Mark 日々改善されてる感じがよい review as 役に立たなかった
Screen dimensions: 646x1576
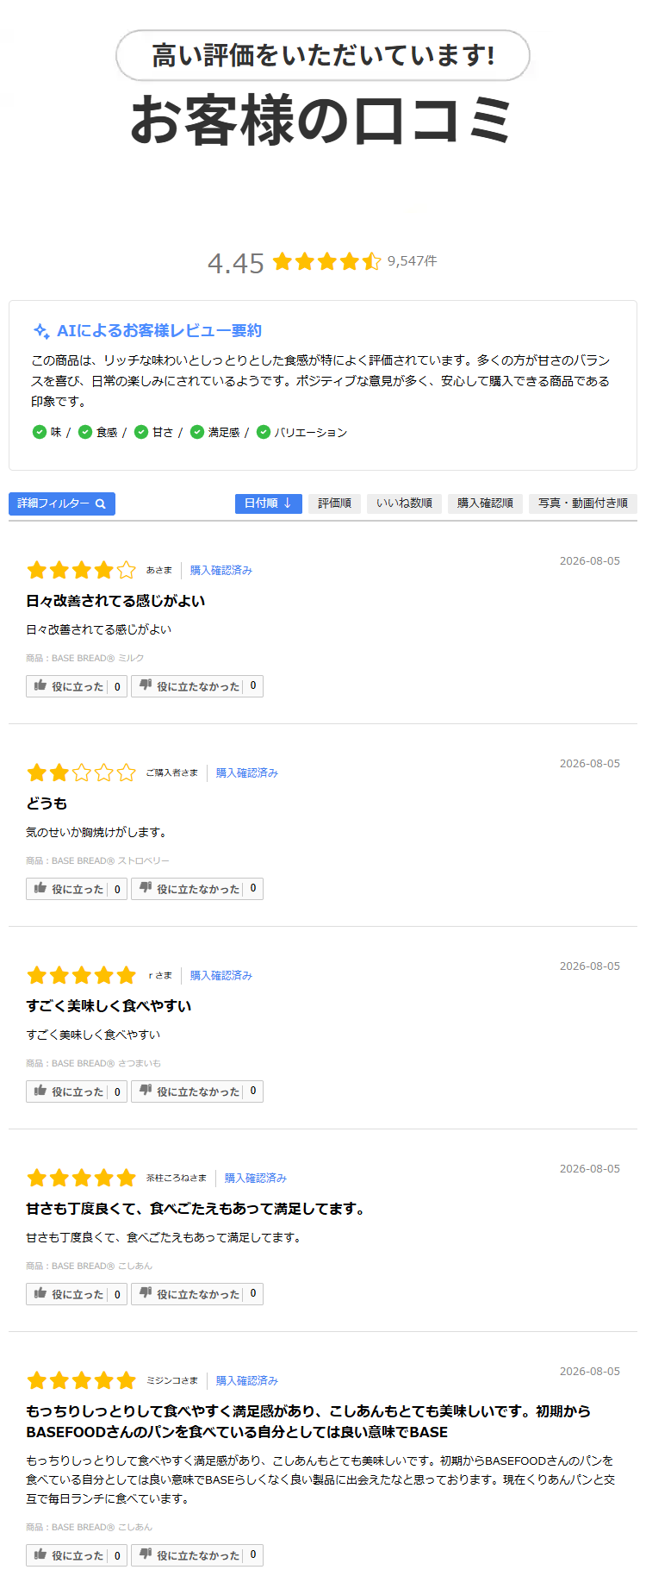pos(197,686)
